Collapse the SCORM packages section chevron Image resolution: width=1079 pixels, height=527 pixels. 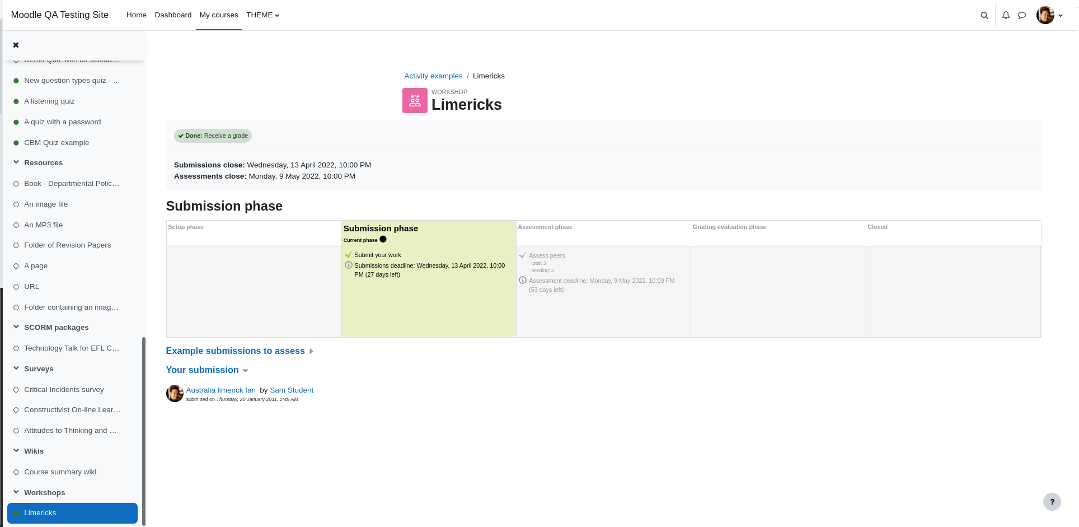pyautogui.click(x=16, y=327)
